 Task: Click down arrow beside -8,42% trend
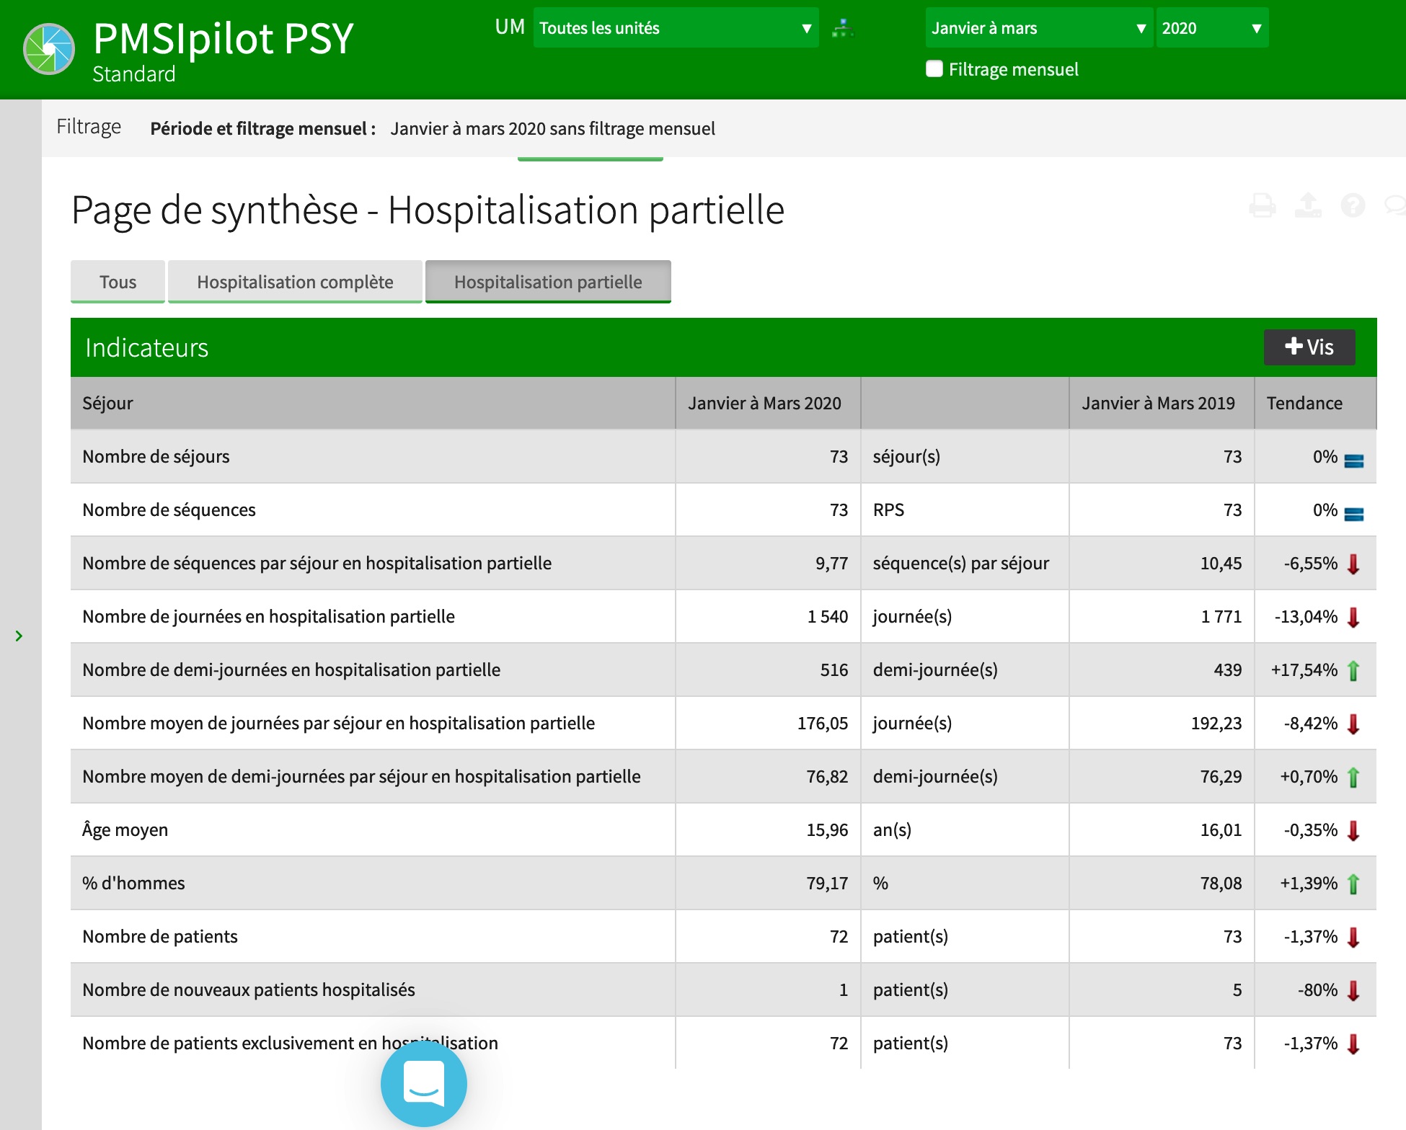[1353, 724]
